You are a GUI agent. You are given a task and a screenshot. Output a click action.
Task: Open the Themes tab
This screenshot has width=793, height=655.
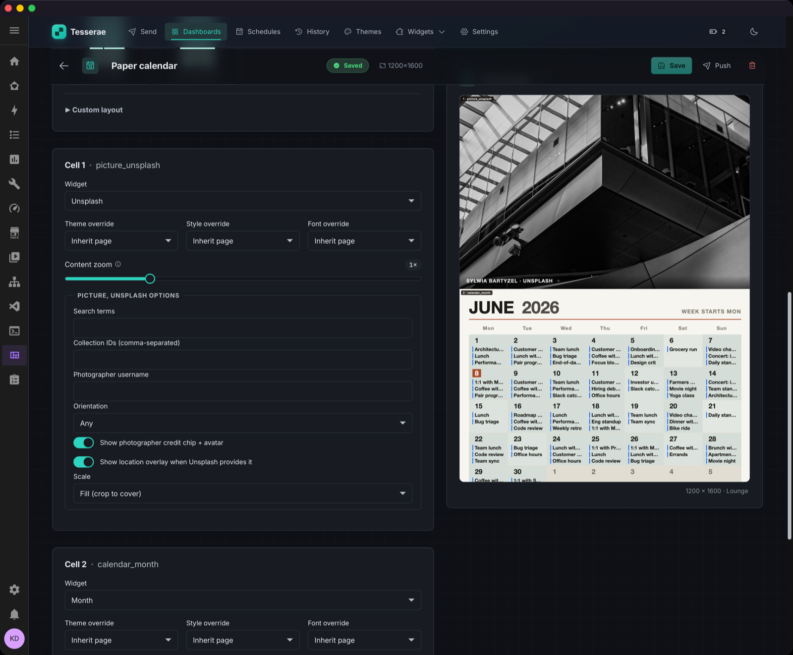363,32
